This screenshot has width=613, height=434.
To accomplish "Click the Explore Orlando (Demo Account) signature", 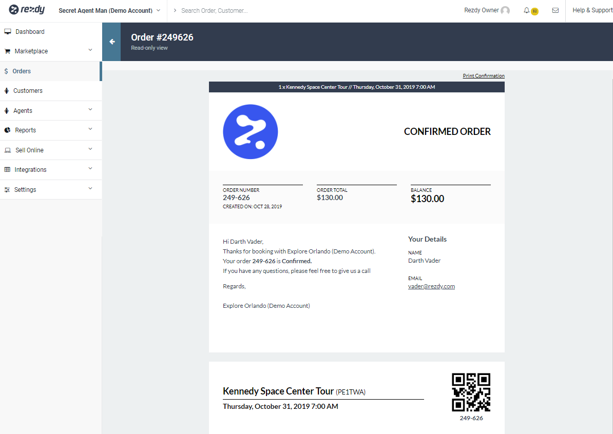I will (x=266, y=305).
